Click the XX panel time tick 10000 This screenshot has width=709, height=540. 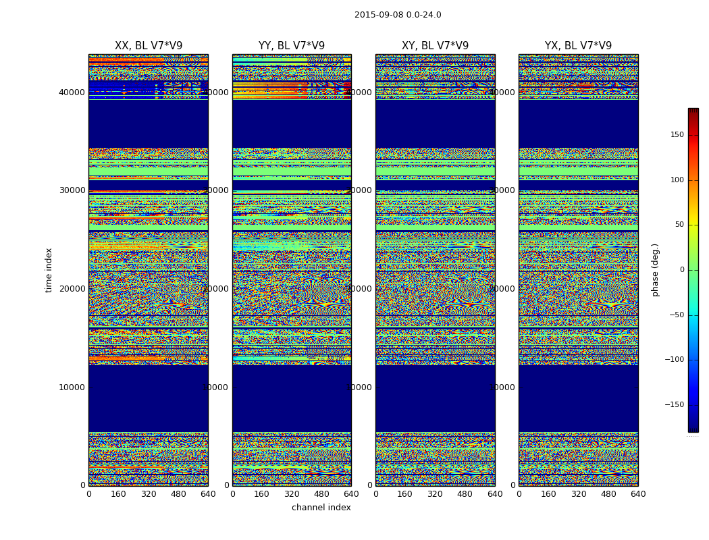[x=72, y=387]
